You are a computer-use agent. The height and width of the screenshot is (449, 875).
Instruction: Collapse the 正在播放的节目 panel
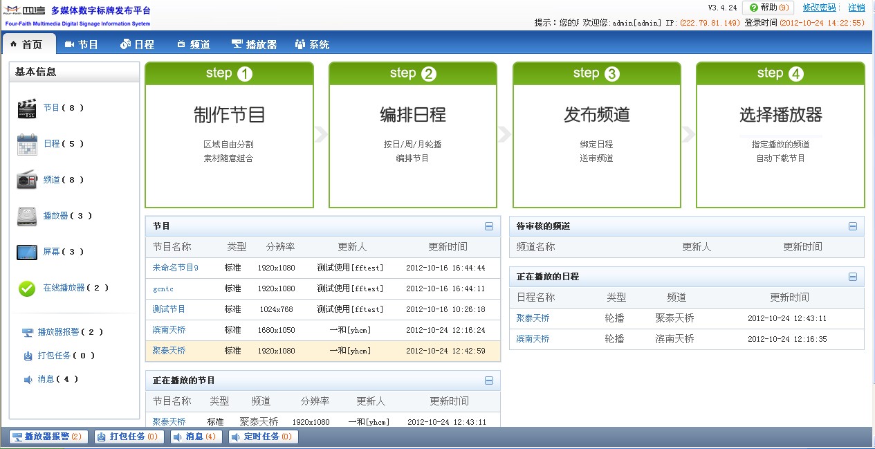pyautogui.click(x=489, y=381)
